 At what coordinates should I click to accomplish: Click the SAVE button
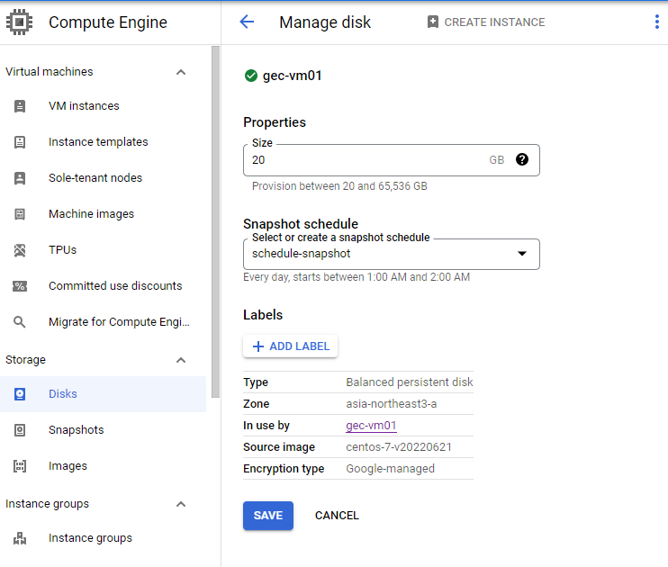(268, 516)
